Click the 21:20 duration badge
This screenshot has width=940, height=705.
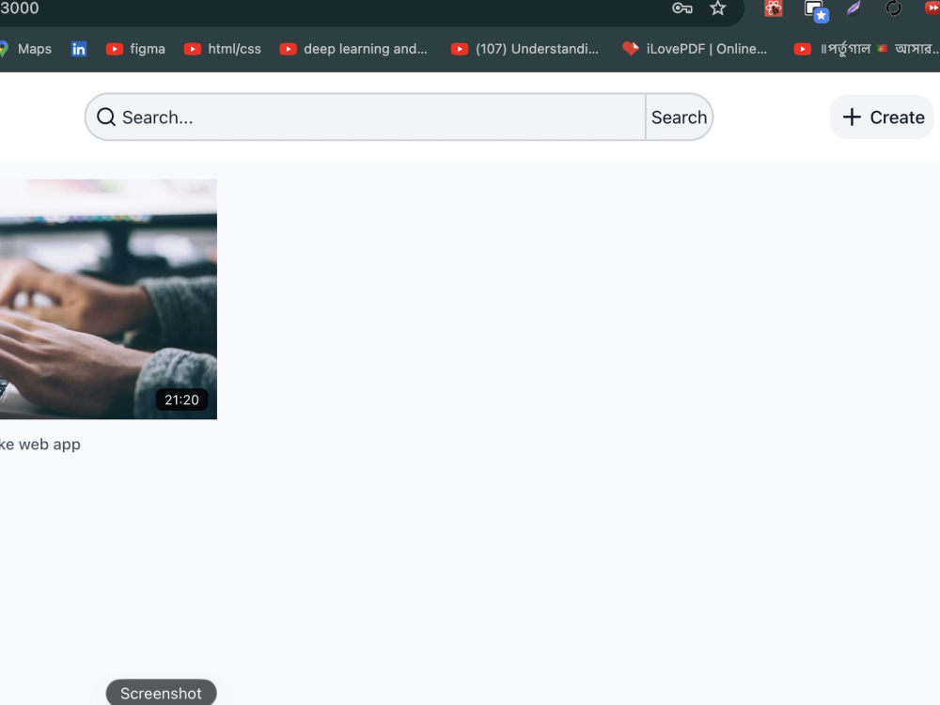181,399
